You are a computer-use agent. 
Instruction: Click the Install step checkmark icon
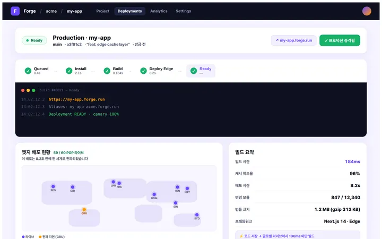(x=69, y=71)
